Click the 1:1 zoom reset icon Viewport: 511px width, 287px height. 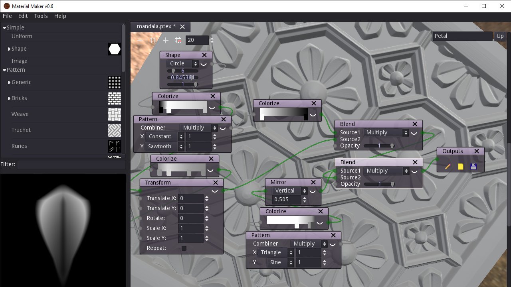153,40
